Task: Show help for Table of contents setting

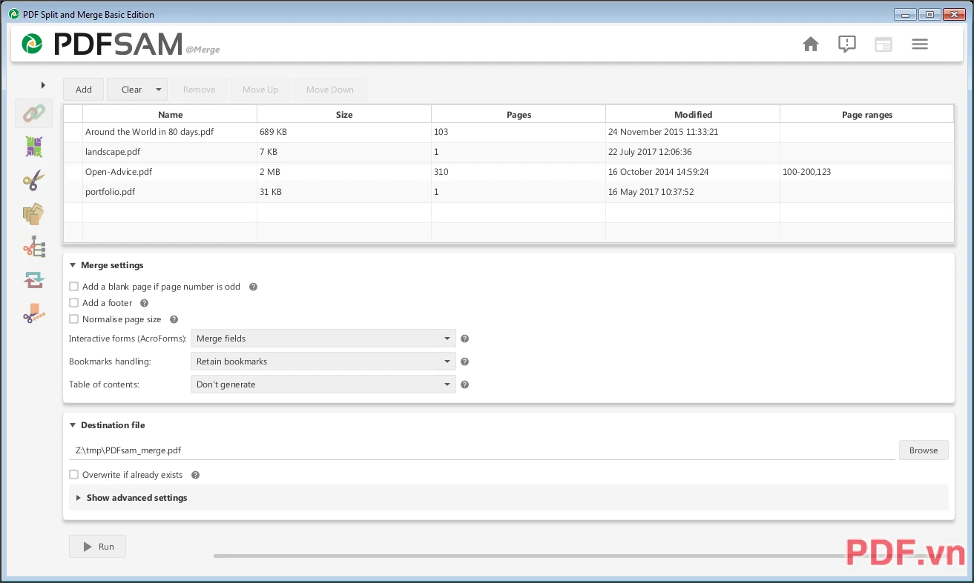Action: pos(465,384)
